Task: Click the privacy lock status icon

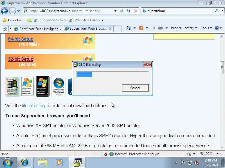Action: 189,154
